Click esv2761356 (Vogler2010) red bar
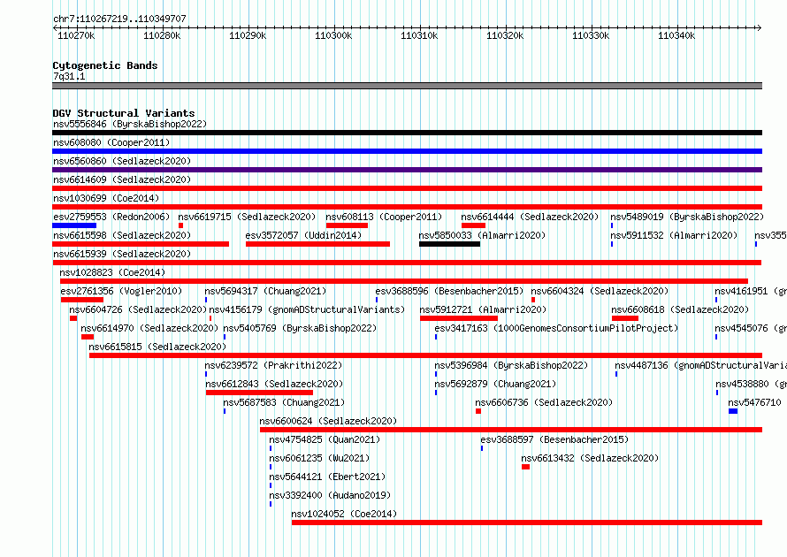 (82, 300)
